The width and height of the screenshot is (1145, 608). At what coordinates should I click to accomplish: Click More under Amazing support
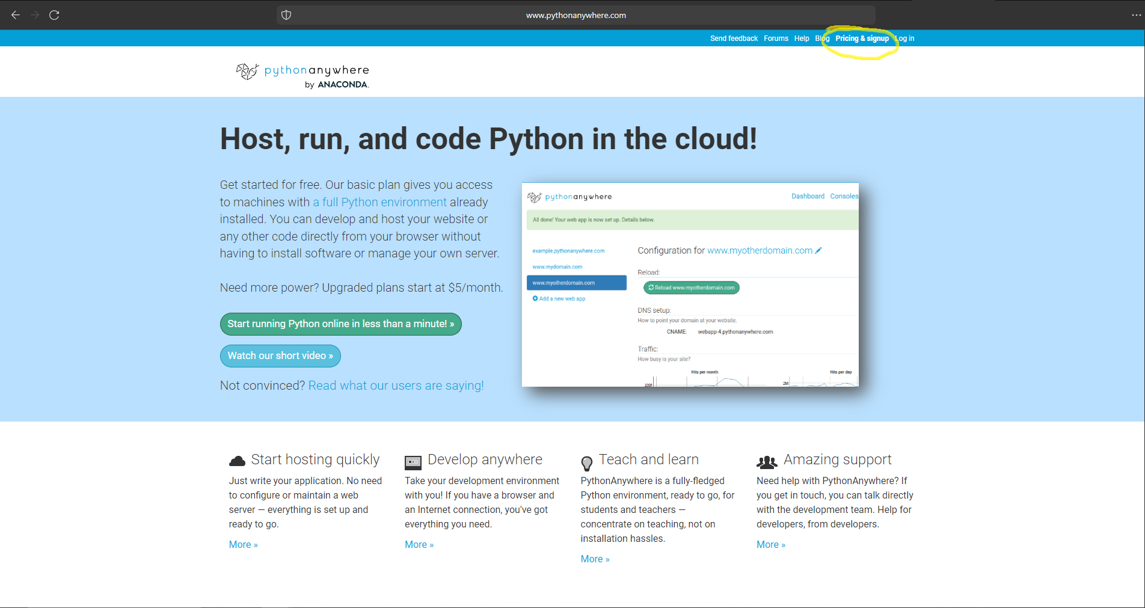coord(771,544)
